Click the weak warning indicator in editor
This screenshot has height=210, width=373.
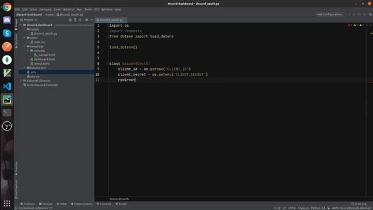coord(361,25)
